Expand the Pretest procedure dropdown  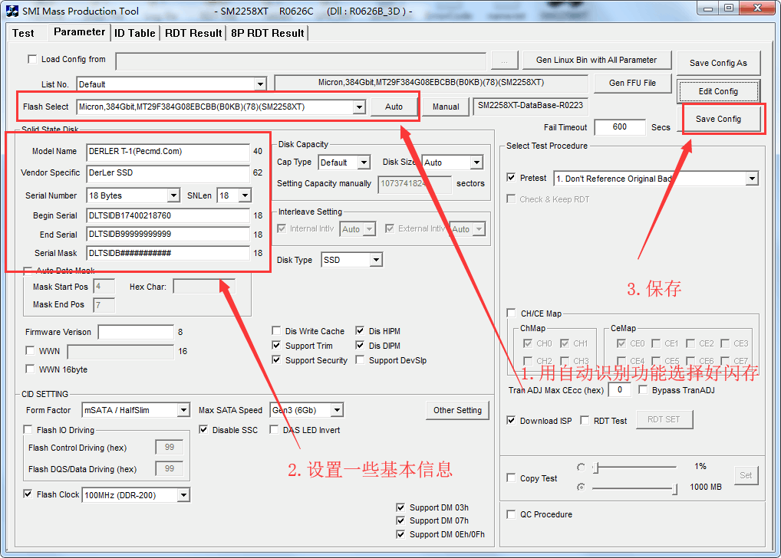pos(751,179)
